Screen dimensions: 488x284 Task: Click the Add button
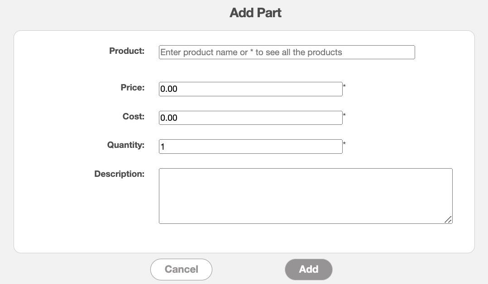pos(308,270)
